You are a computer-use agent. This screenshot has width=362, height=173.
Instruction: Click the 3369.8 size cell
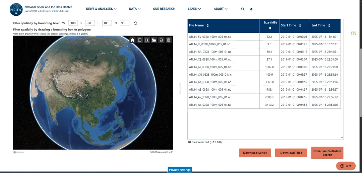coord(269,82)
